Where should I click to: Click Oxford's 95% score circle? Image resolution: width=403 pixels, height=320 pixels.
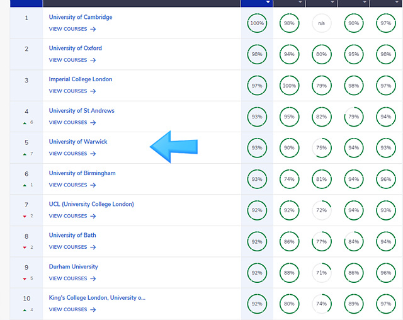(354, 54)
